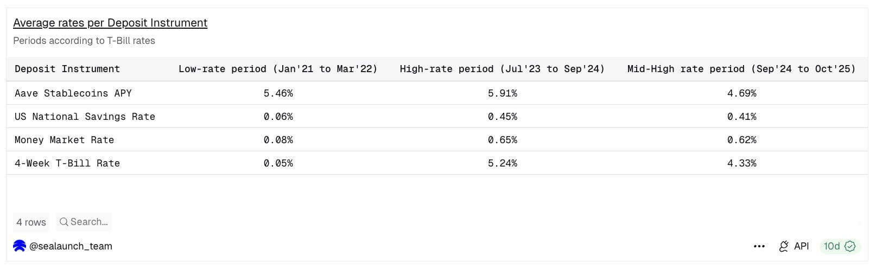Sort by Low-rate period column header
The width and height of the screenshot is (876, 269).
click(278, 69)
